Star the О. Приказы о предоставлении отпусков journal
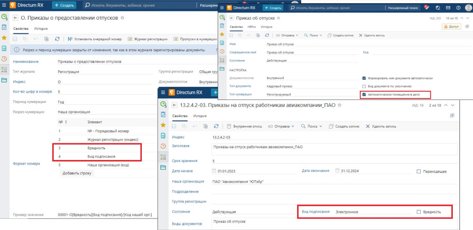The height and width of the screenshot is (230, 473). pos(122,18)
